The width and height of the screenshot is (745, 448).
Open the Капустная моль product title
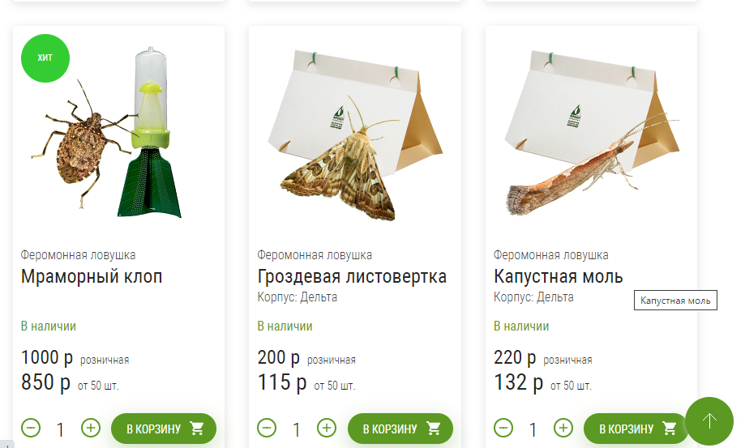click(x=559, y=277)
